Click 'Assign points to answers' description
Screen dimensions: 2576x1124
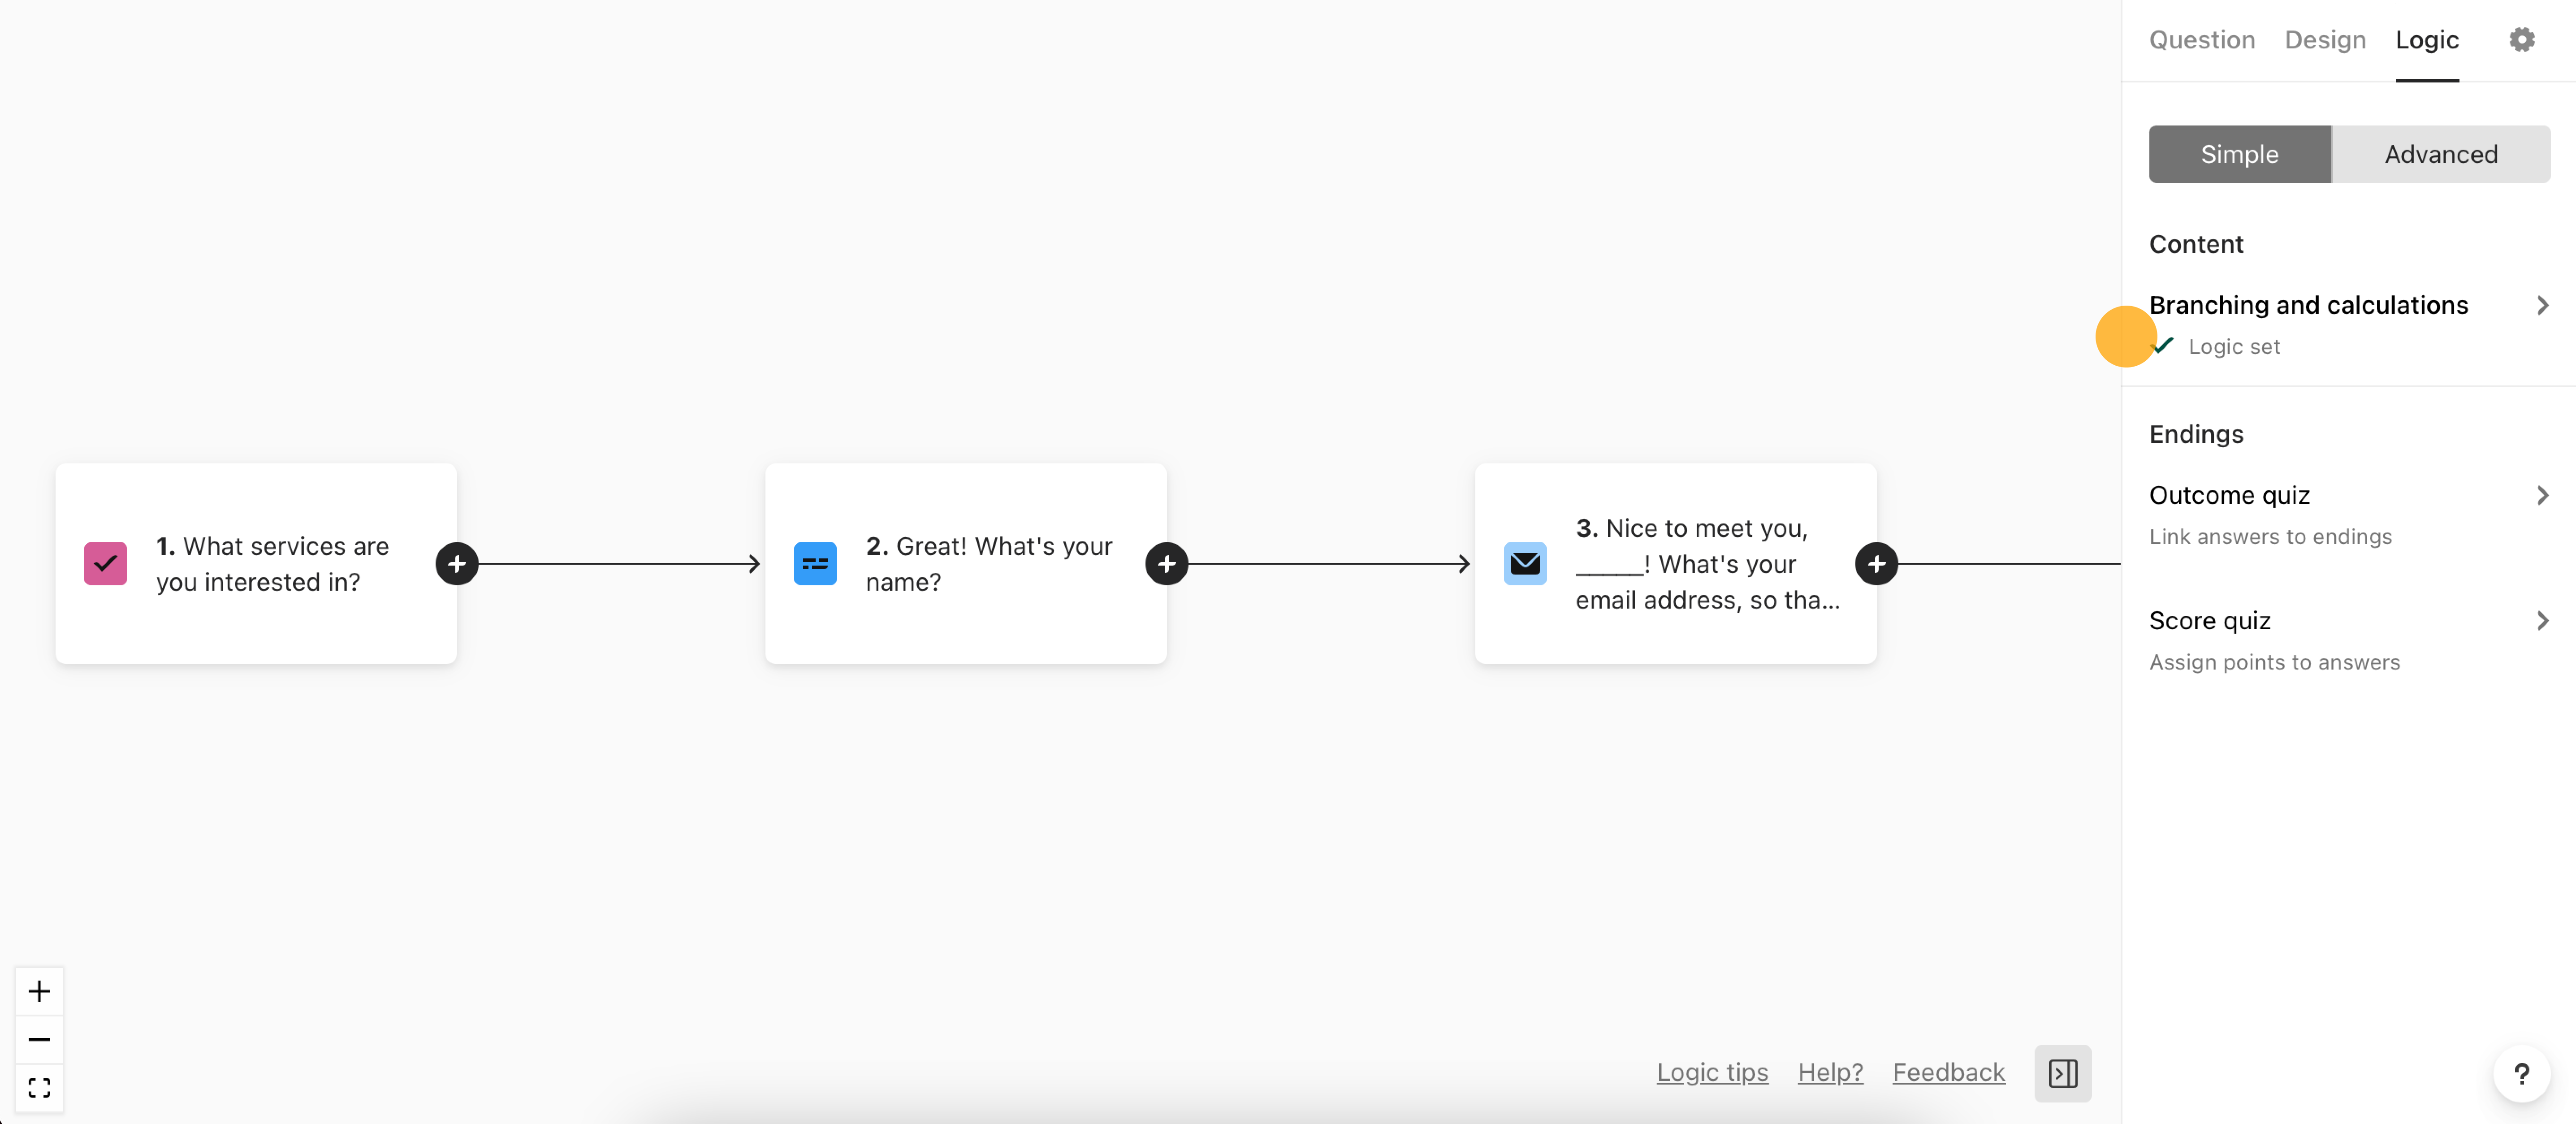[2274, 662]
